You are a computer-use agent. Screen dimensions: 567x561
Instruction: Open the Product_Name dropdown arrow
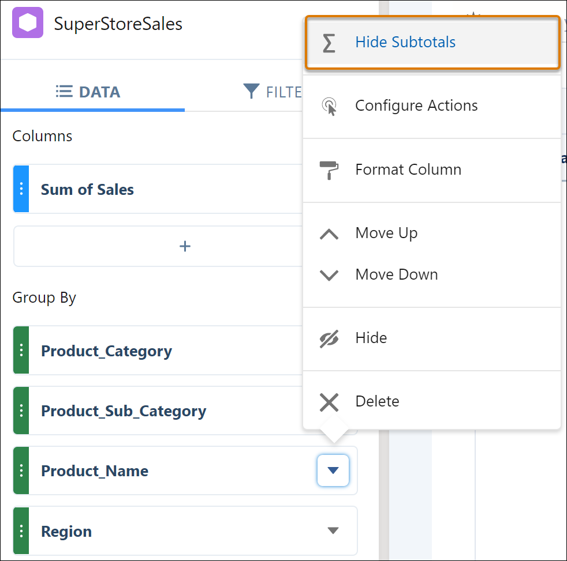pos(333,470)
